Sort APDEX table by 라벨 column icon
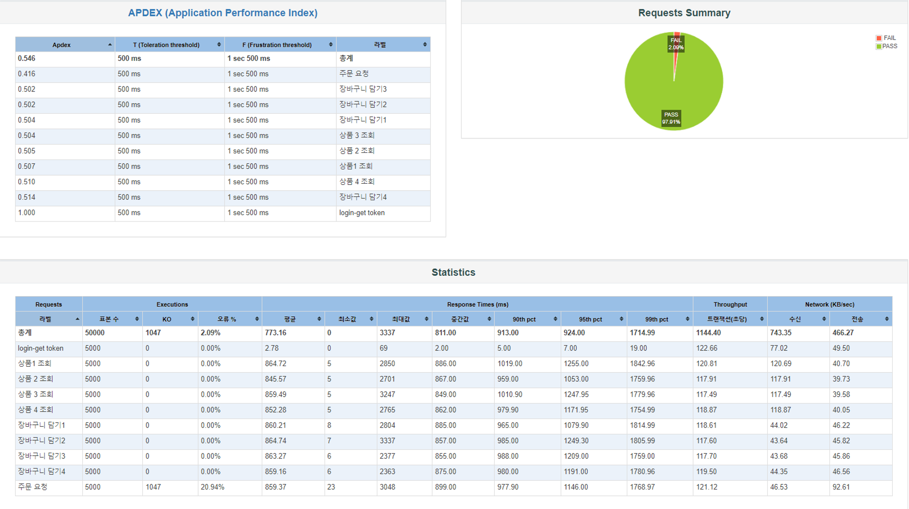The width and height of the screenshot is (909, 509). click(425, 45)
